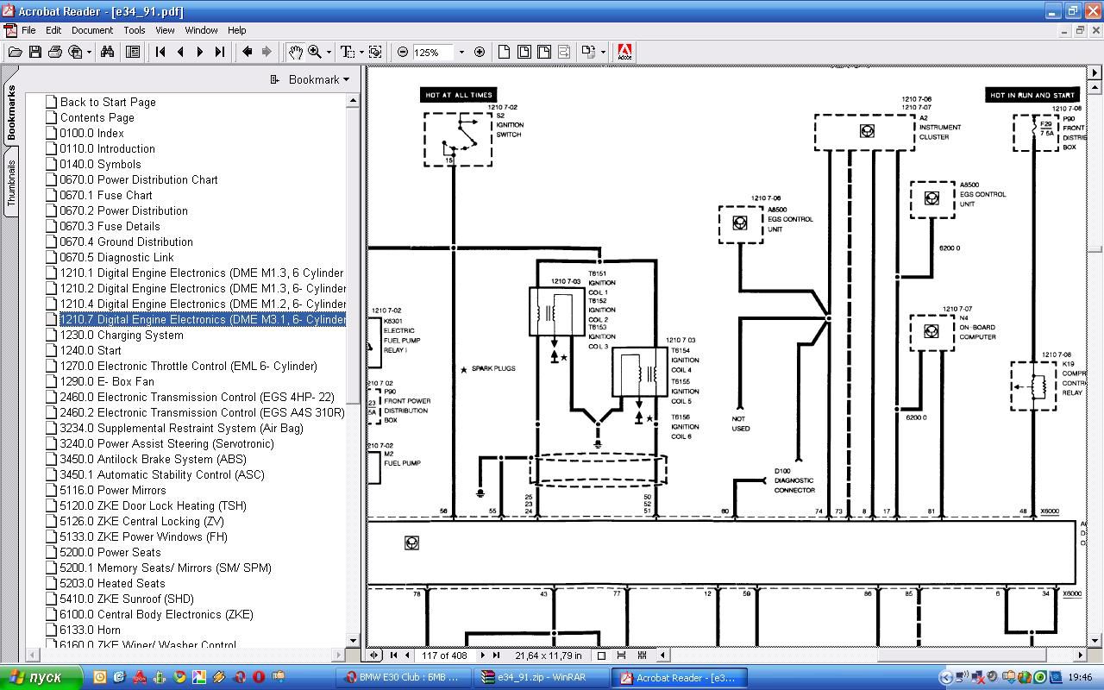Open the text select tool dropdown arrow
The width and height of the screenshot is (1104, 690).
click(361, 52)
